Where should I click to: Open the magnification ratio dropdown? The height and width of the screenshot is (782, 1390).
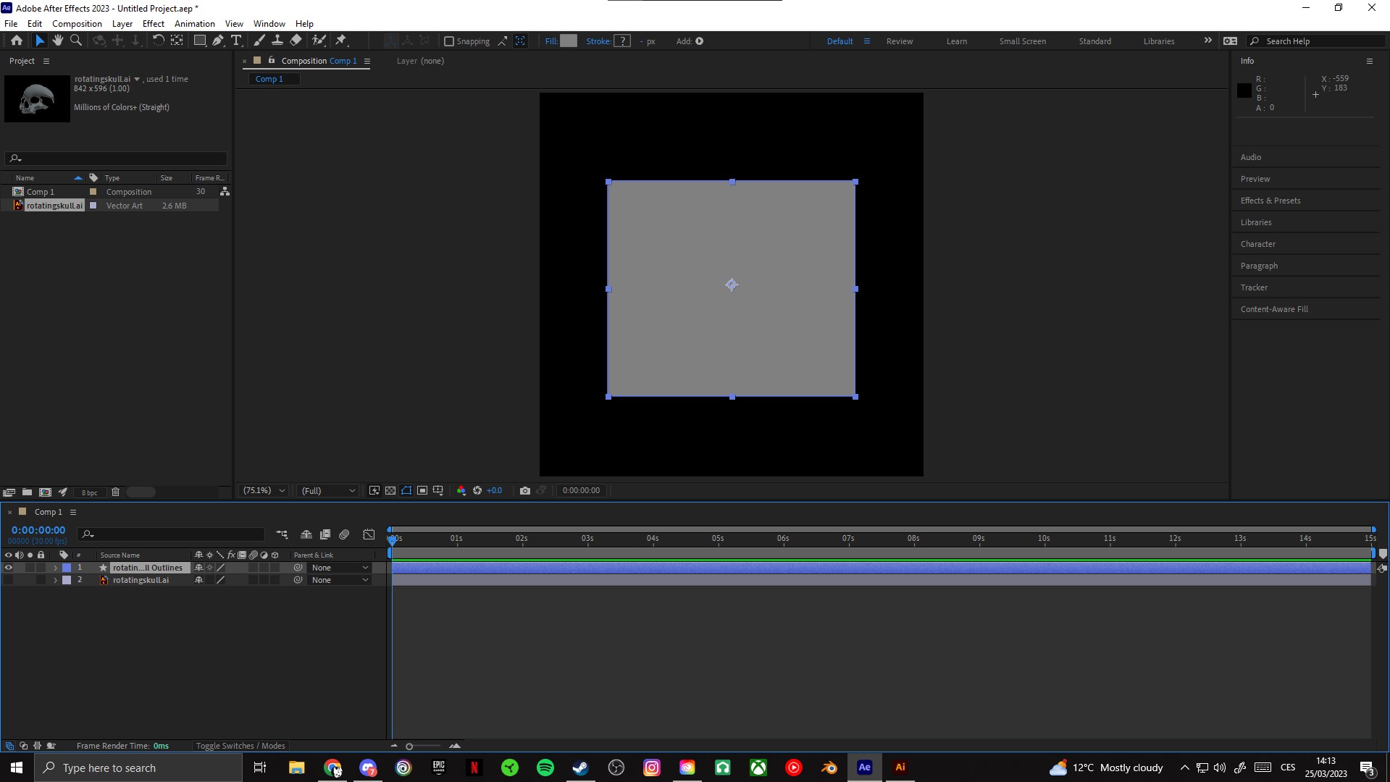(263, 490)
